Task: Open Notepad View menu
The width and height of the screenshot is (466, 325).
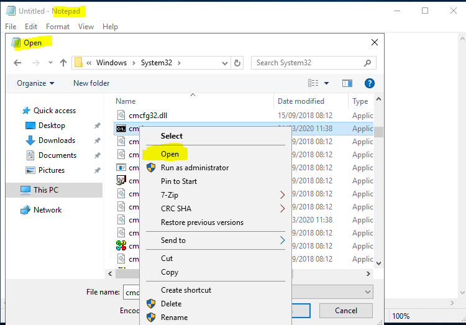Action: (x=86, y=27)
